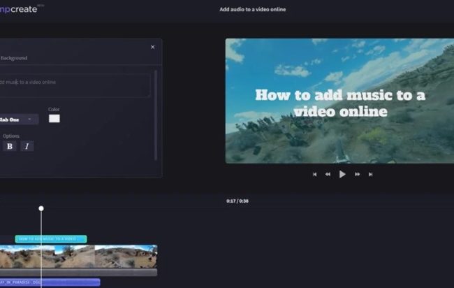454x288 pixels.
Task: Fast forward the video preview
Action: pos(358,175)
